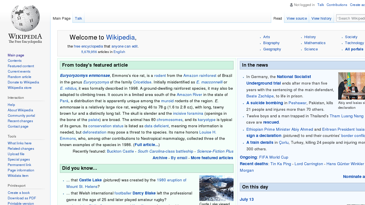Click More featured articles
This screenshot has width=365, height=205.
tap(212, 158)
